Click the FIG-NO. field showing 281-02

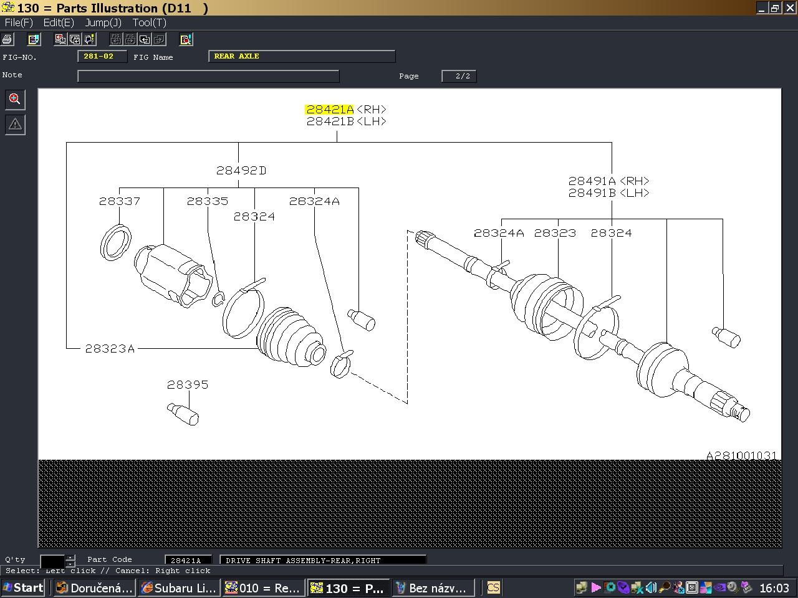click(102, 57)
